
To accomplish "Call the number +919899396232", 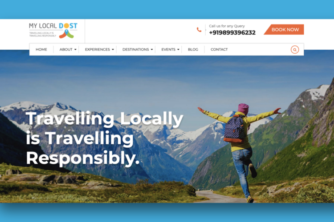I will [232, 32].
